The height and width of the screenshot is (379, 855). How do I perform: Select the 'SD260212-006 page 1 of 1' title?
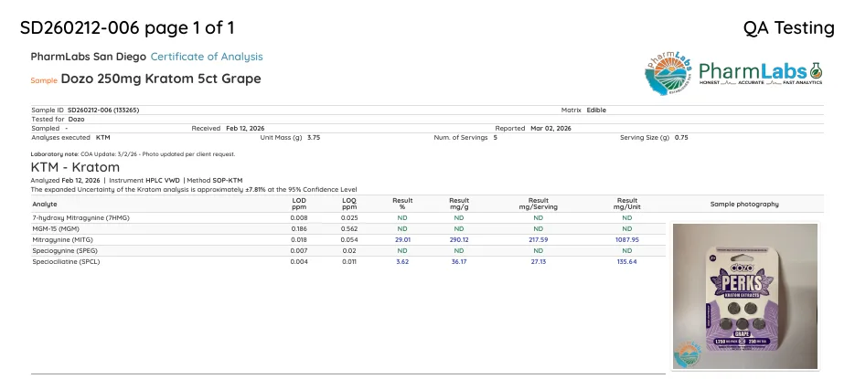click(x=127, y=27)
